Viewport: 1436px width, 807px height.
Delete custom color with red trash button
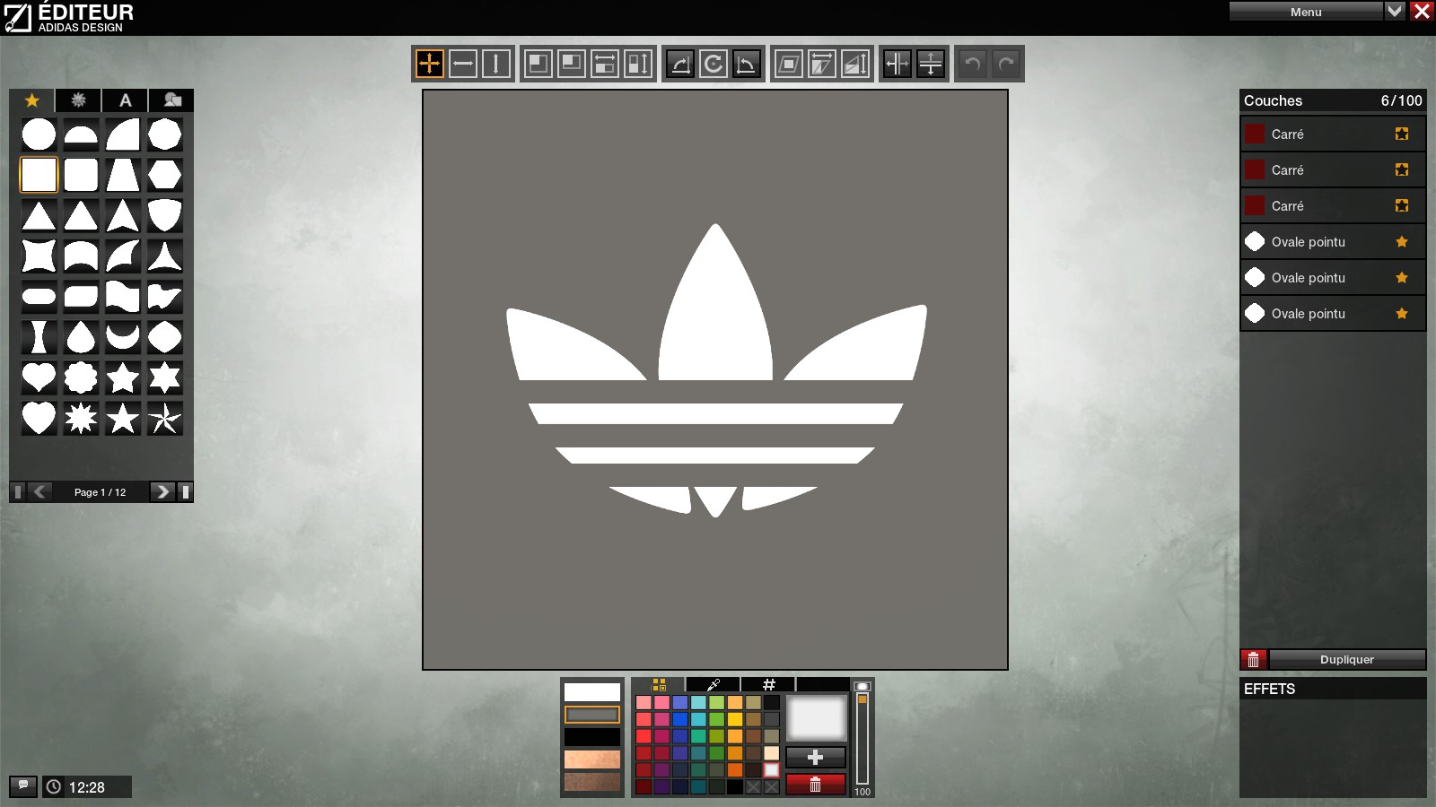pos(815,785)
